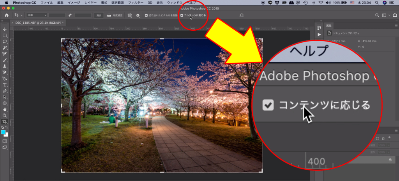Reset crop box curved arrow icon

click(x=242, y=15)
